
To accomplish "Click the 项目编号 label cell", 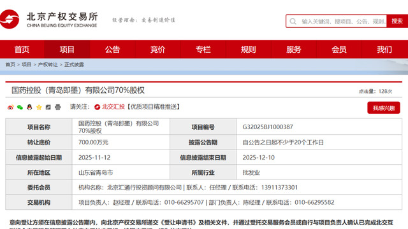I will [203, 127].
